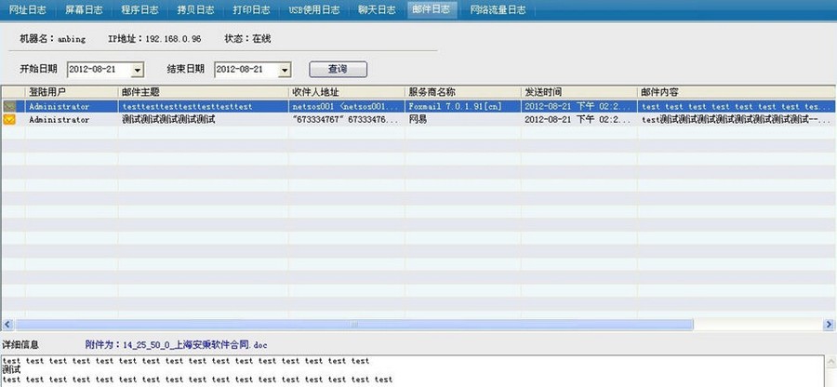Click the orange envelope icon in the second row
The width and height of the screenshot is (837, 387).
tap(9, 120)
